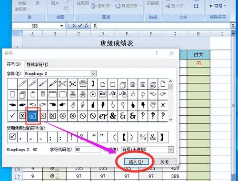Screen dimensions: 238x181
Task: Switch to the 特殊字符 tab
Action: (37, 64)
